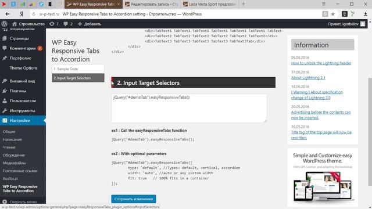Screen dimensions: 372x209
Task: Click the green extension icon
Action: click(x=353, y=14)
